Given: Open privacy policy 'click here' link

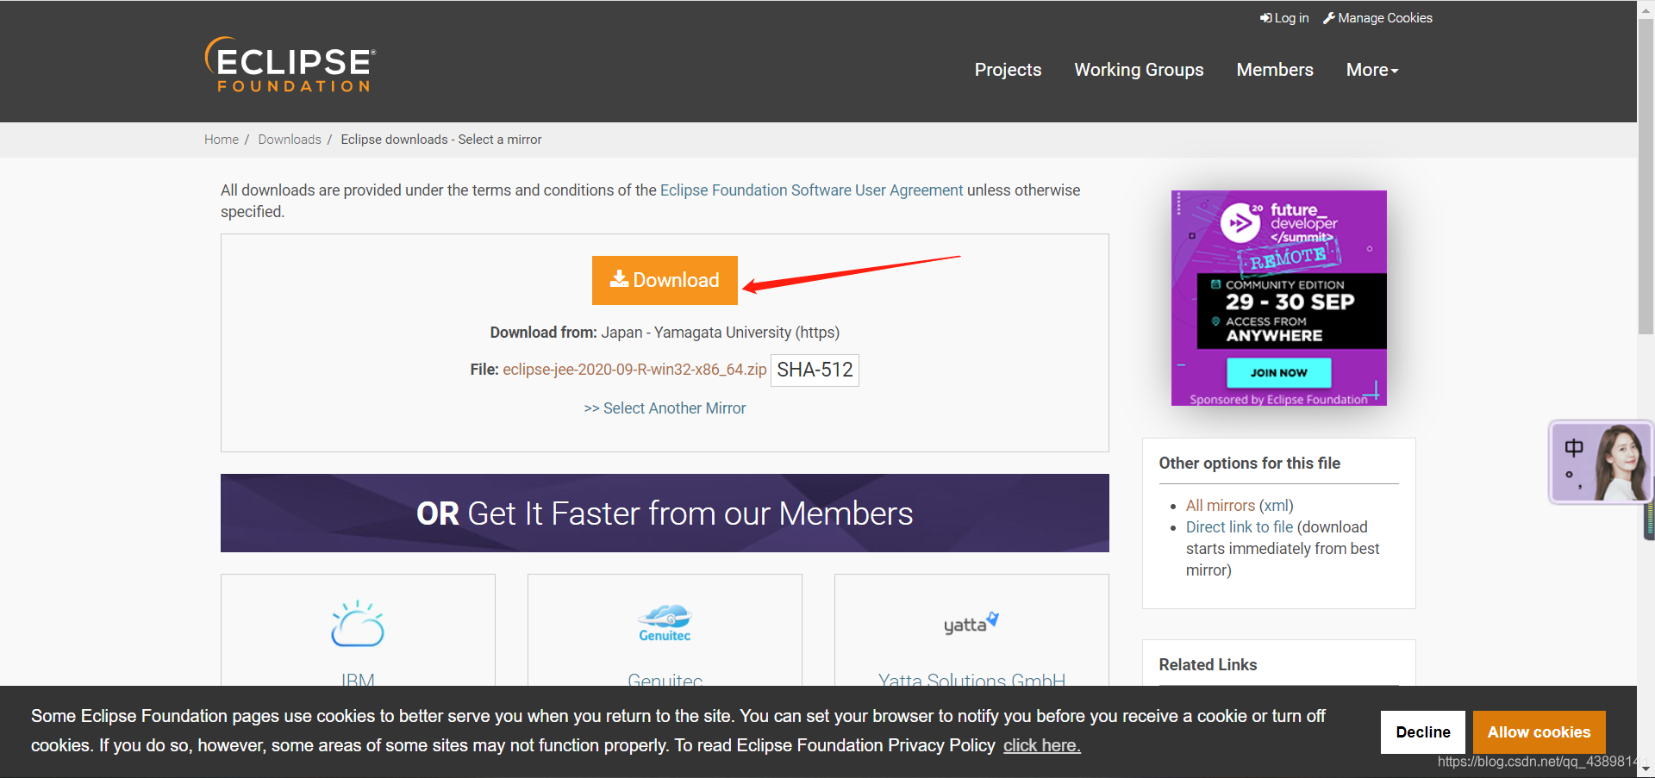Looking at the screenshot, I should pyautogui.click(x=1041, y=745).
